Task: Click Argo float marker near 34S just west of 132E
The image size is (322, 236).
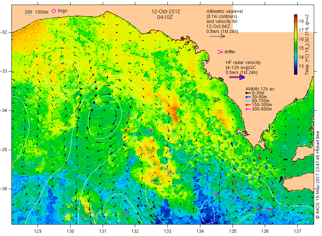Action: pos(128,116)
